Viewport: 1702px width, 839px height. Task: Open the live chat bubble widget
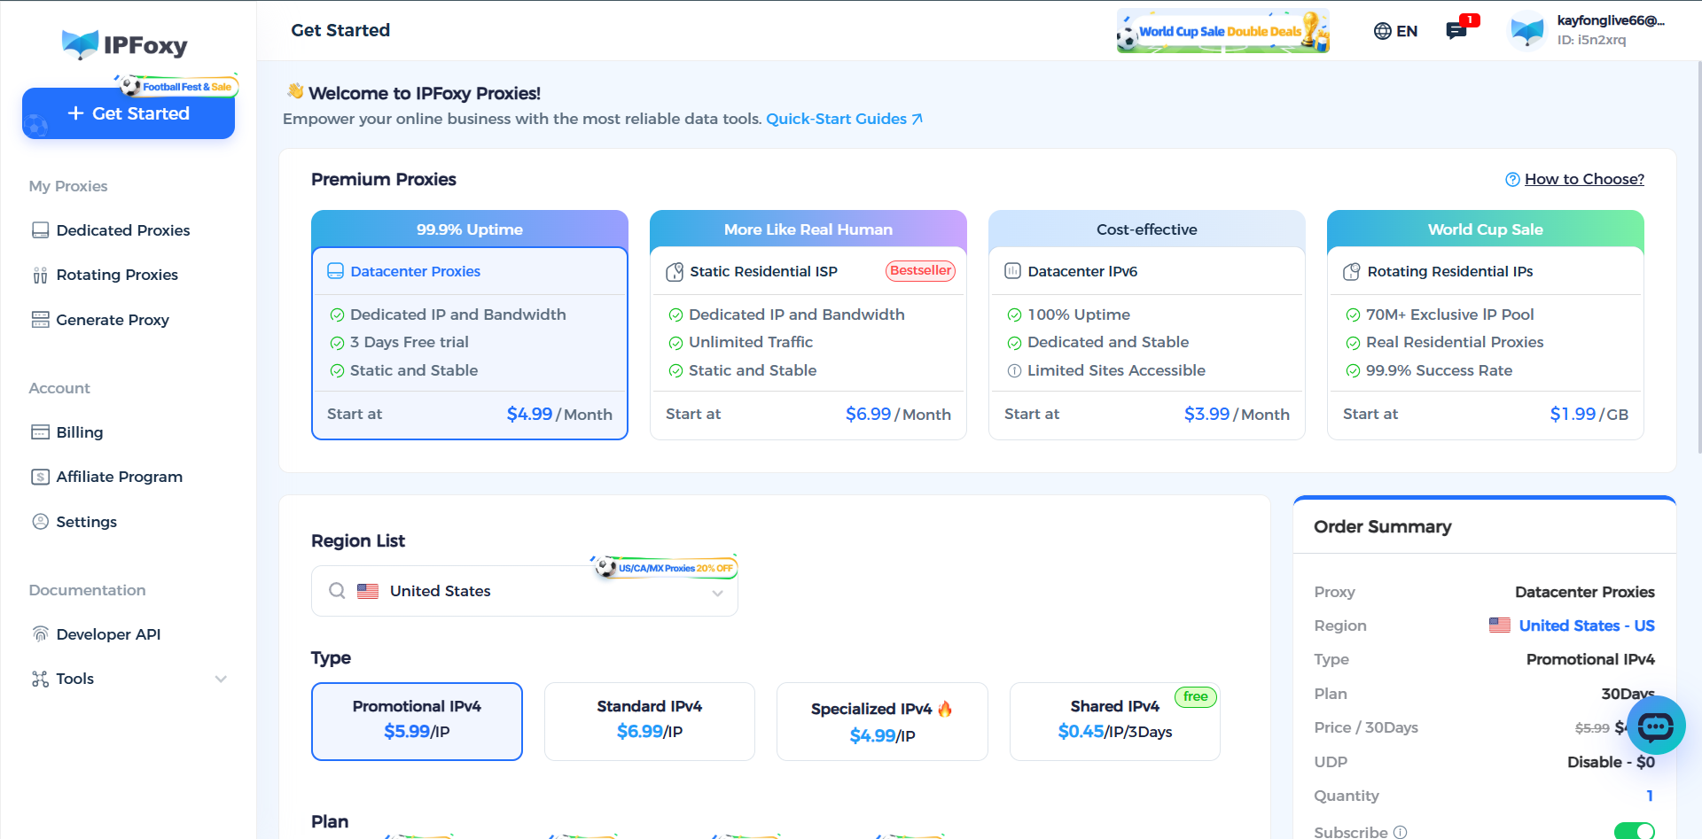pos(1656,726)
